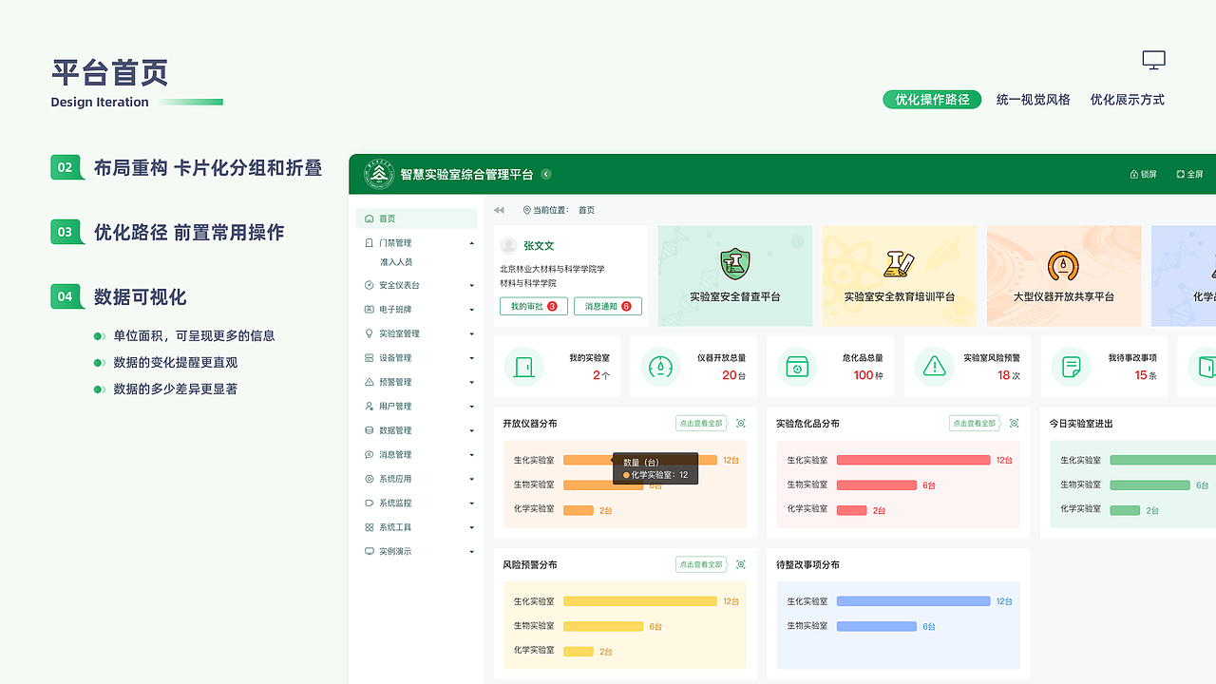The width and height of the screenshot is (1216, 684).
Task: Expand the 数据管理 menu arrow
Action: [x=472, y=431]
